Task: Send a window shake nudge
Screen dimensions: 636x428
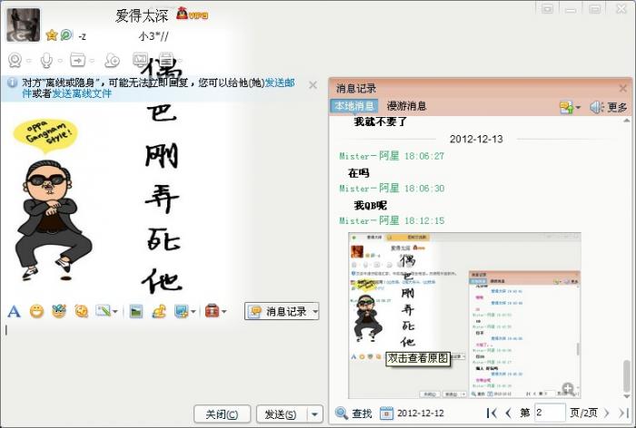Action: tap(82, 311)
